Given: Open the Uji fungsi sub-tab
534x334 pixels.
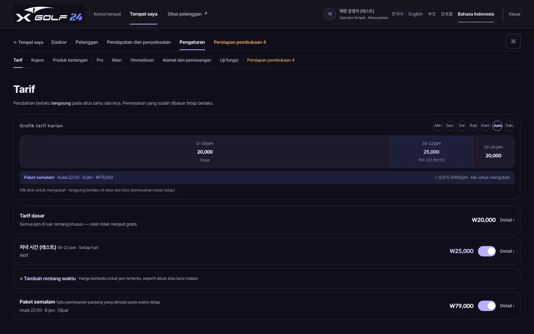Looking at the screenshot, I should (x=229, y=60).
